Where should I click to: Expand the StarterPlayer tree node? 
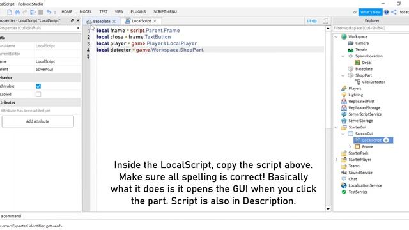tap(336, 160)
